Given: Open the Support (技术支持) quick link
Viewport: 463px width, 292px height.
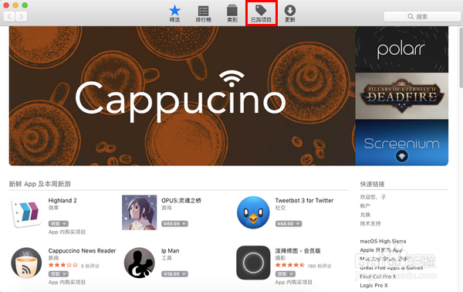Looking at the screenshot, I should (370, 223).
